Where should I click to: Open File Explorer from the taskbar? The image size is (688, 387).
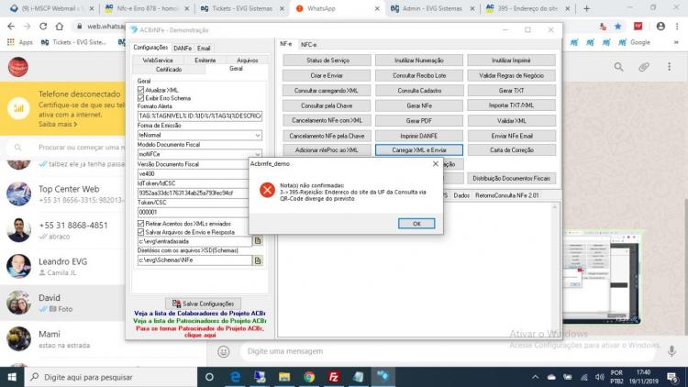click(284, 377)
